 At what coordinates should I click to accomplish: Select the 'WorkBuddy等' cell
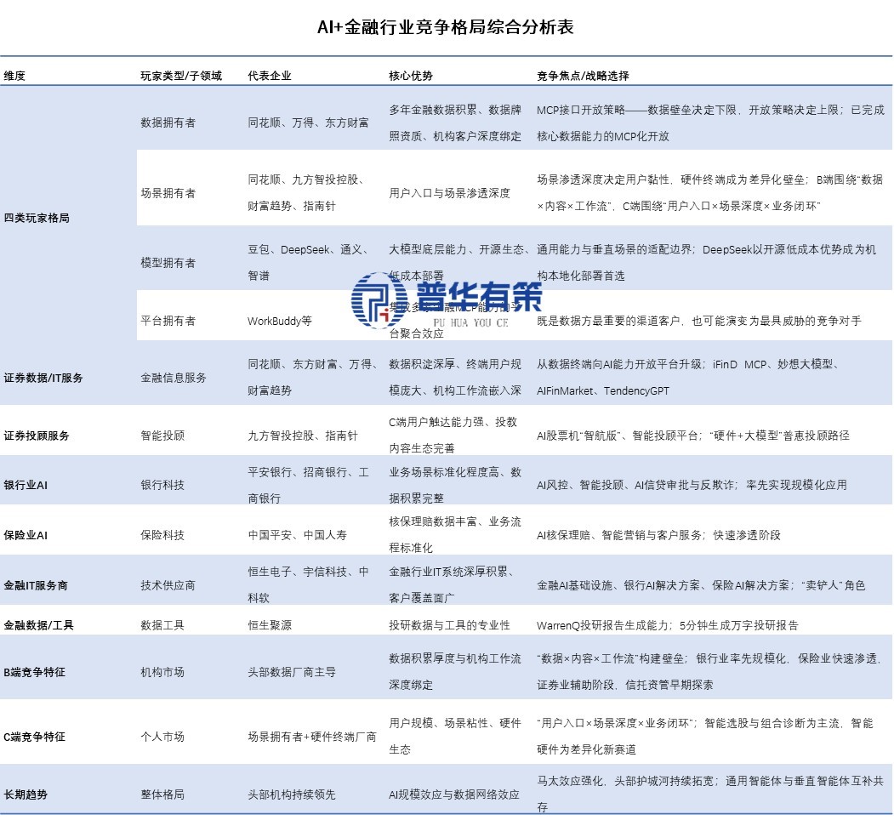[x=280, y=321]
